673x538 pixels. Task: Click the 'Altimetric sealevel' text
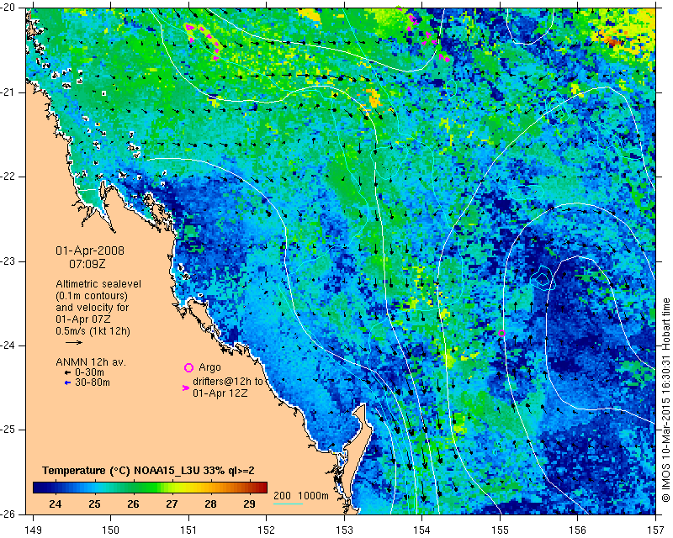point(98,284)
